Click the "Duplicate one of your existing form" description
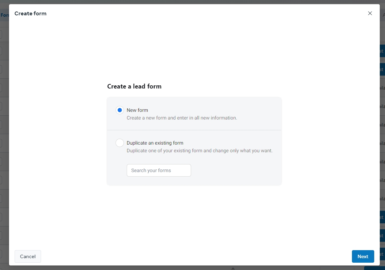This screenshot has width=385, height=270. coord(199,151)
